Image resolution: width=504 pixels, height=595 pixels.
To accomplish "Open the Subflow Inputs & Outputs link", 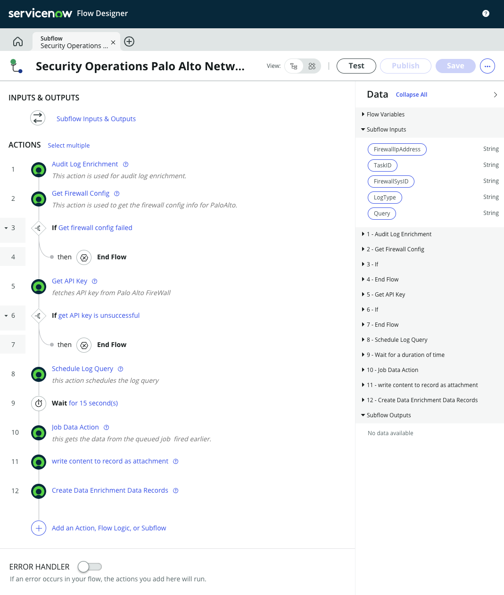I will click(x=96, y=119).
